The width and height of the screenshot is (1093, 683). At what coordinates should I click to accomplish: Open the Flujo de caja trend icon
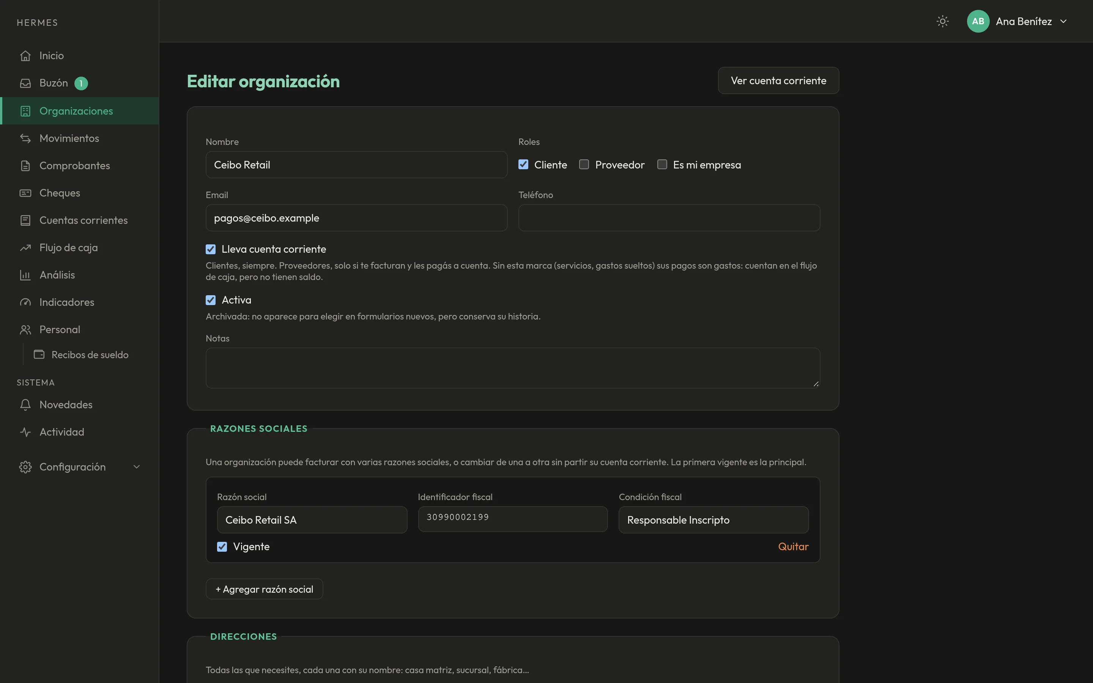(25, 247)
